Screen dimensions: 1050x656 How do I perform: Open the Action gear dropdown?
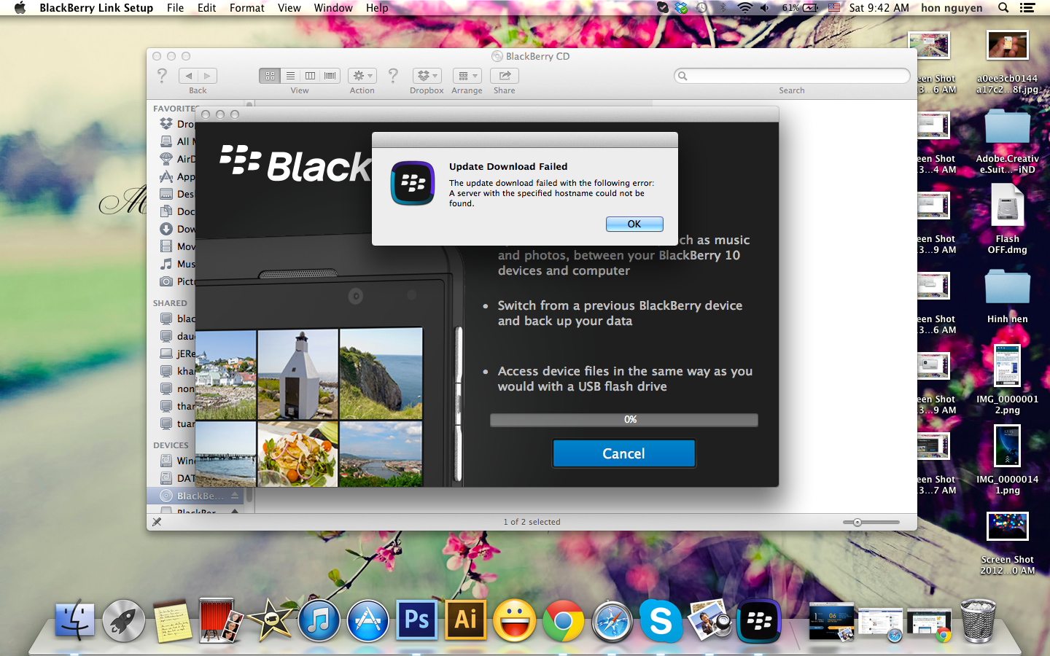click(362, 76)
